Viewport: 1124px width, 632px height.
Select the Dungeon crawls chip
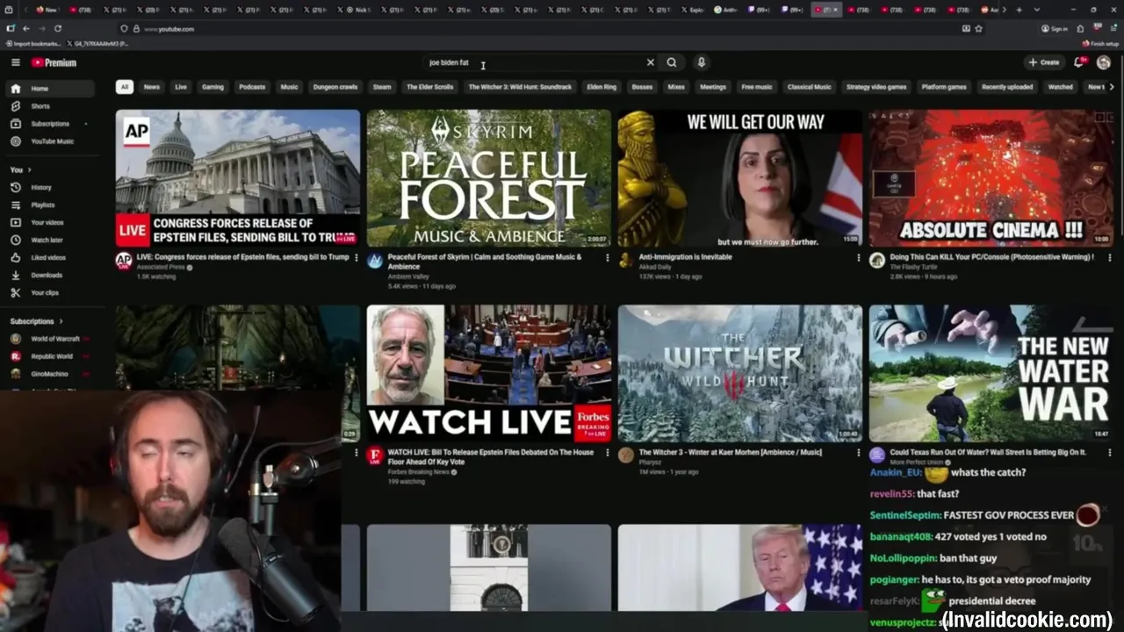coord(335,87)
